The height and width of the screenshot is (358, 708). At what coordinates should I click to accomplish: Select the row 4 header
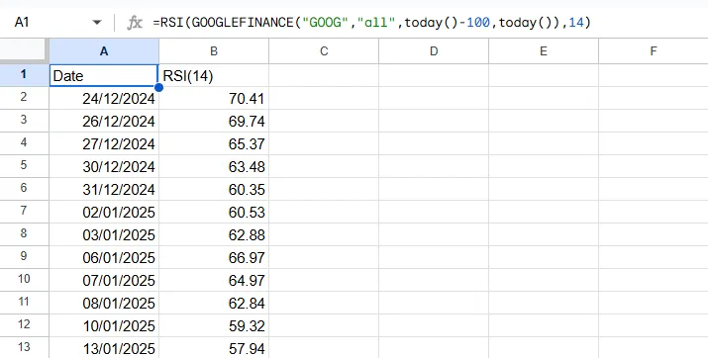point(24,143)
